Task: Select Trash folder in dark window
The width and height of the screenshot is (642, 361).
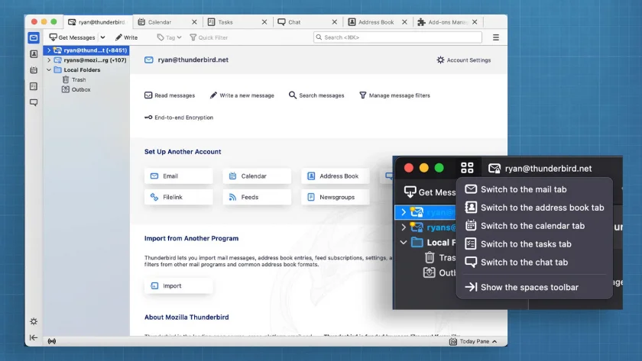Action: (x=439, y=257)
